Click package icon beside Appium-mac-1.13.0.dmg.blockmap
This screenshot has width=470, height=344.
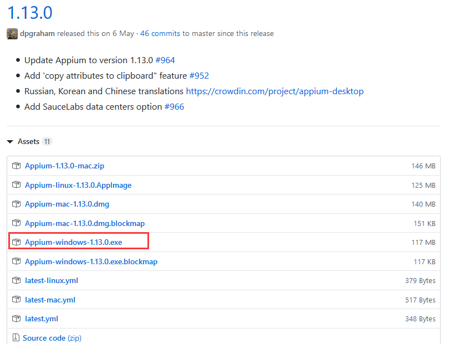[x=16, y=223]
